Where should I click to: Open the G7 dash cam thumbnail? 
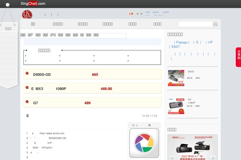176,106
